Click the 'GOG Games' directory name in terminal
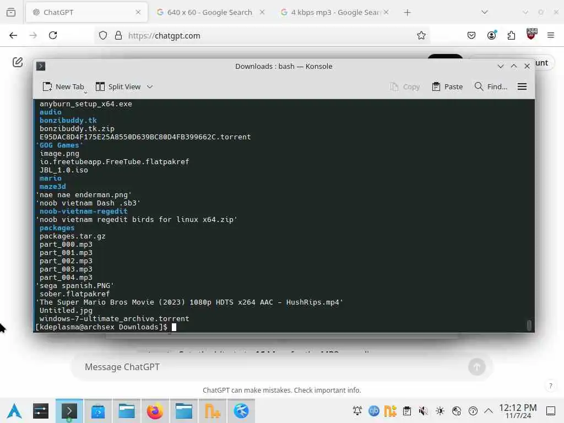 point(59,145)
